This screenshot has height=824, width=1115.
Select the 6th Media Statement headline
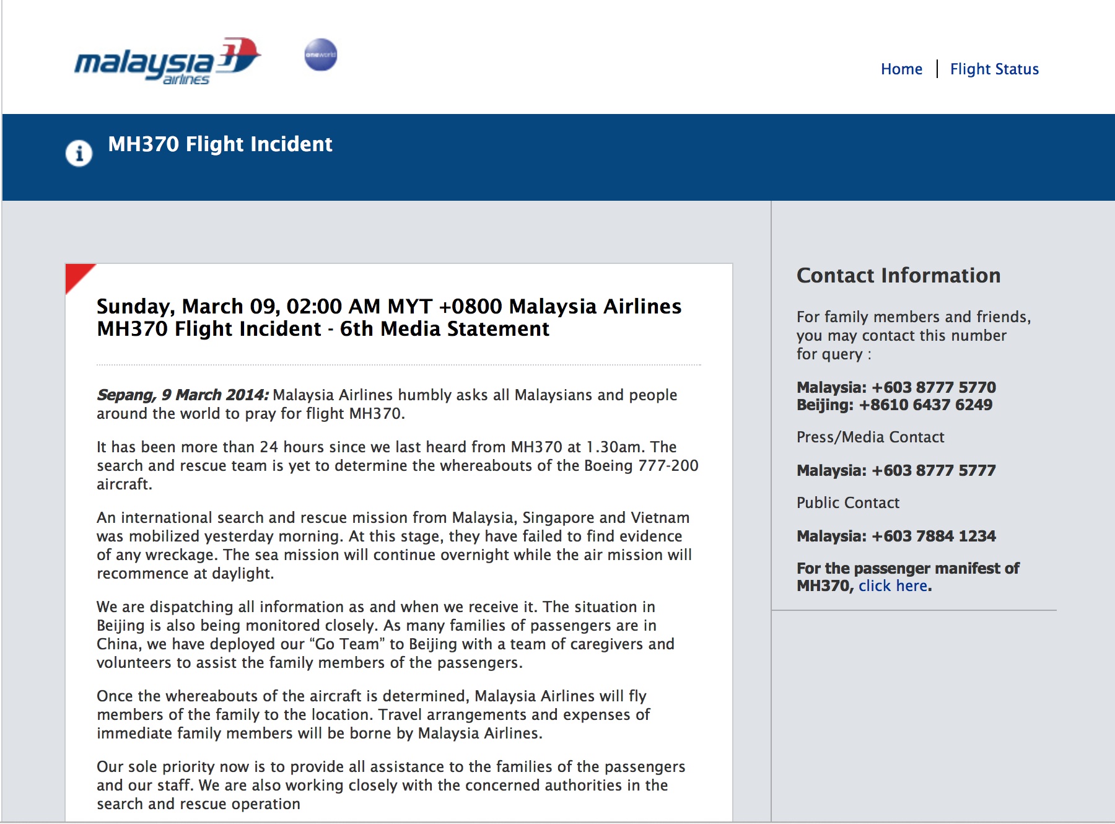(x=389, y=317)
